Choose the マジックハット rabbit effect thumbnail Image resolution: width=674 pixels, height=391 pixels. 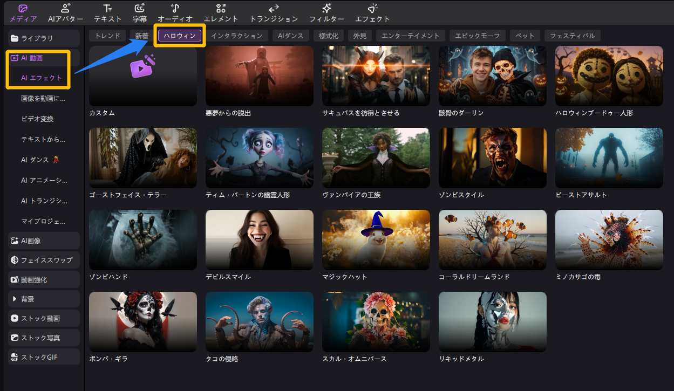(x=376, y=239)
